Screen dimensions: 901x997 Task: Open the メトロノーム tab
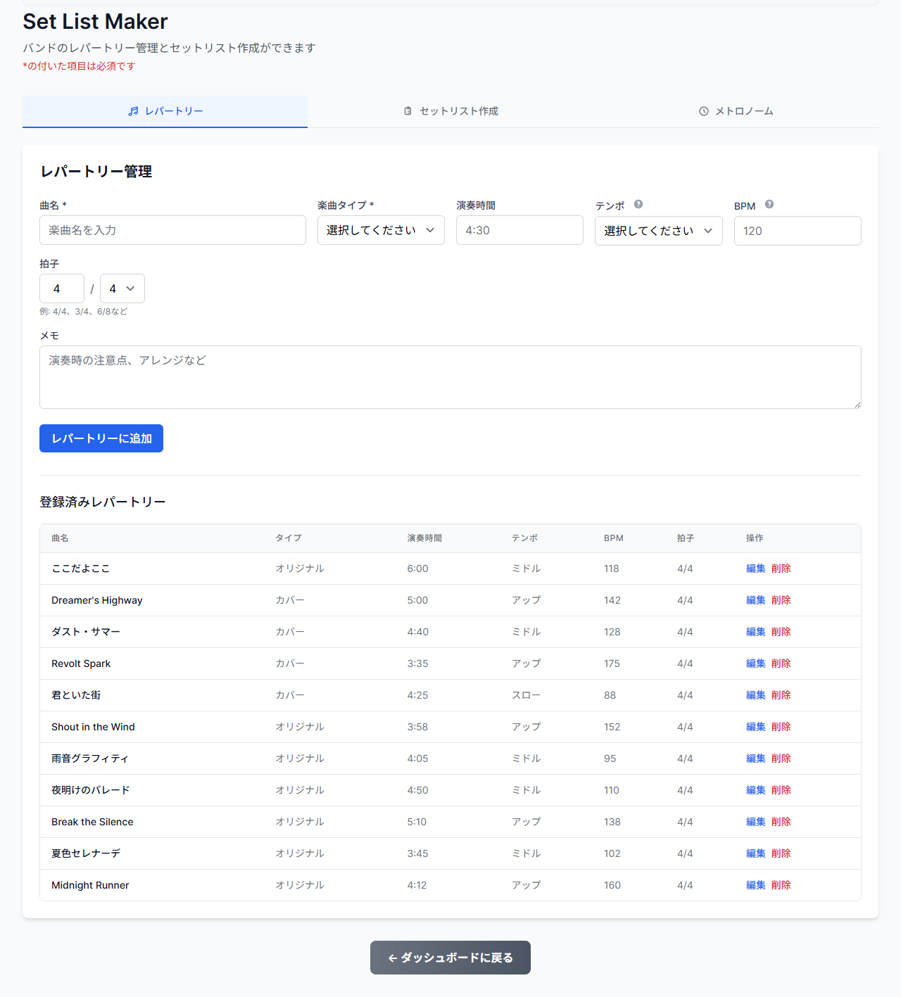click(736, 111)
